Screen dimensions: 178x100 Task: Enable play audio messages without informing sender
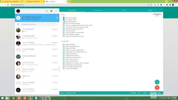[x=64, y=25]
